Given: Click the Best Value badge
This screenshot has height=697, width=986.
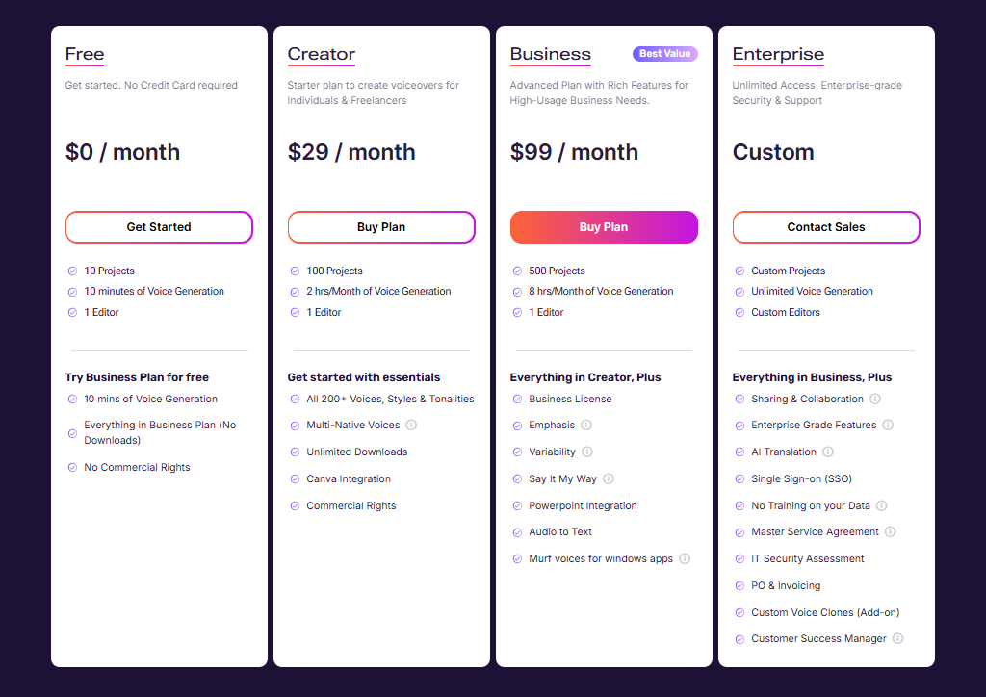Looking at the screenshot, I should pyautogui.click(x=664, y=54).
